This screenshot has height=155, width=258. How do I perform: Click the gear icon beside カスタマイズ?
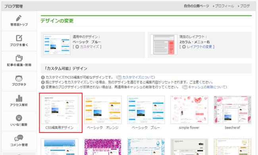pos(77,47)
